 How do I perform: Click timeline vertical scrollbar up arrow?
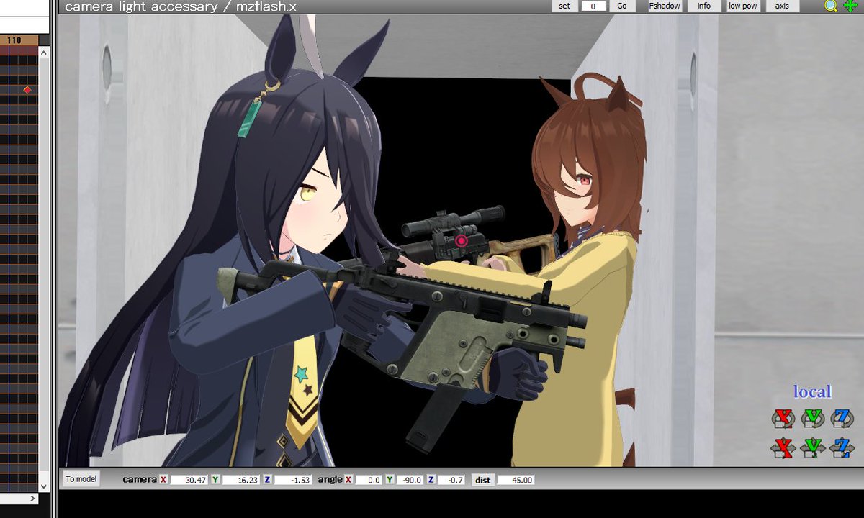(44, 53)
